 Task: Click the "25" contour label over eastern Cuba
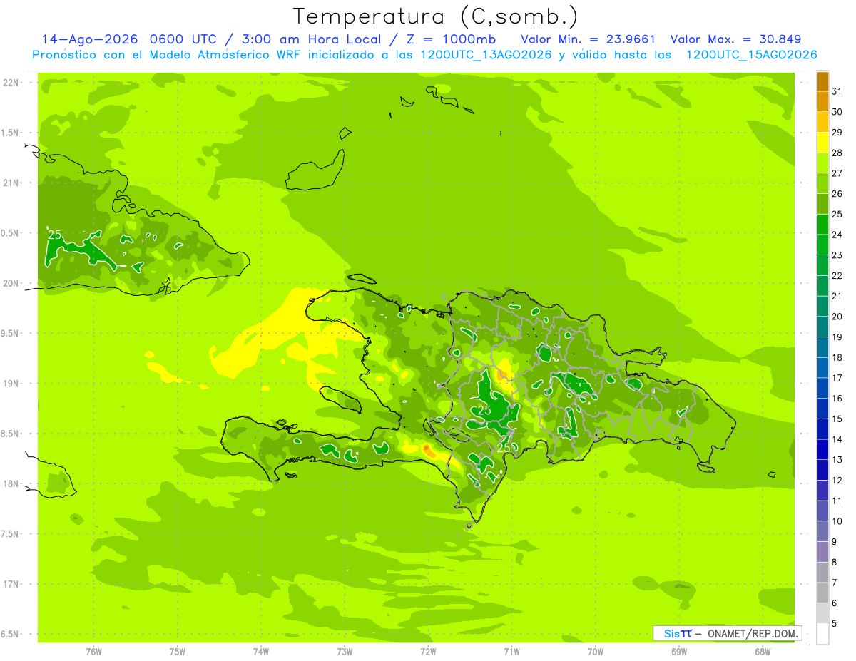coord(54,235)
